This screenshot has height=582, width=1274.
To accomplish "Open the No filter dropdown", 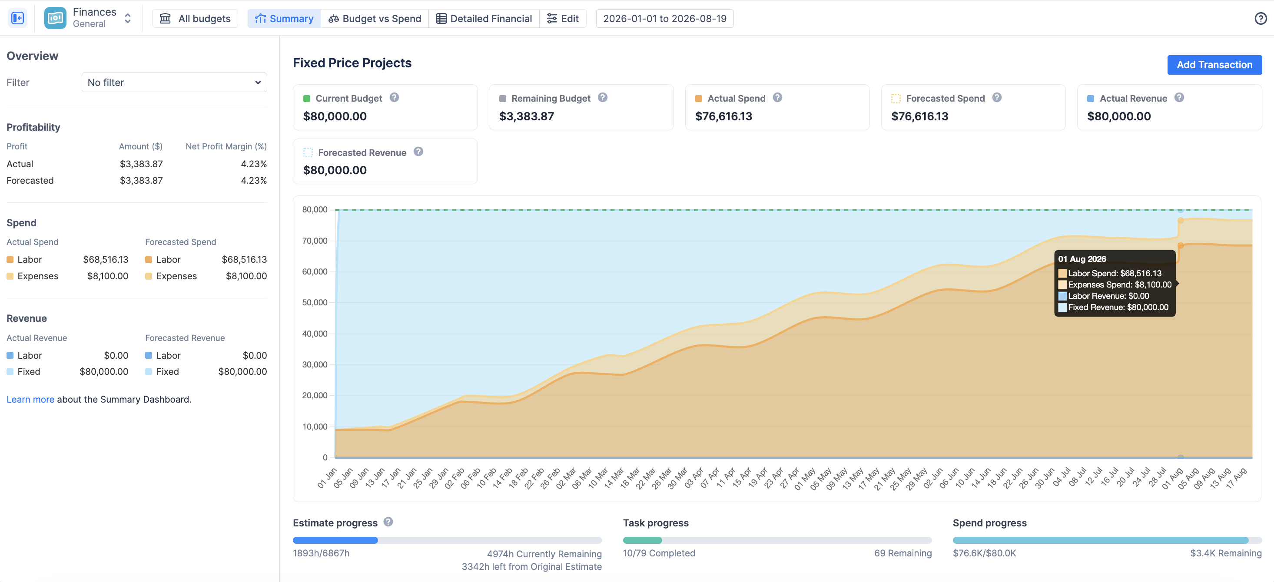I will [174, 83].
